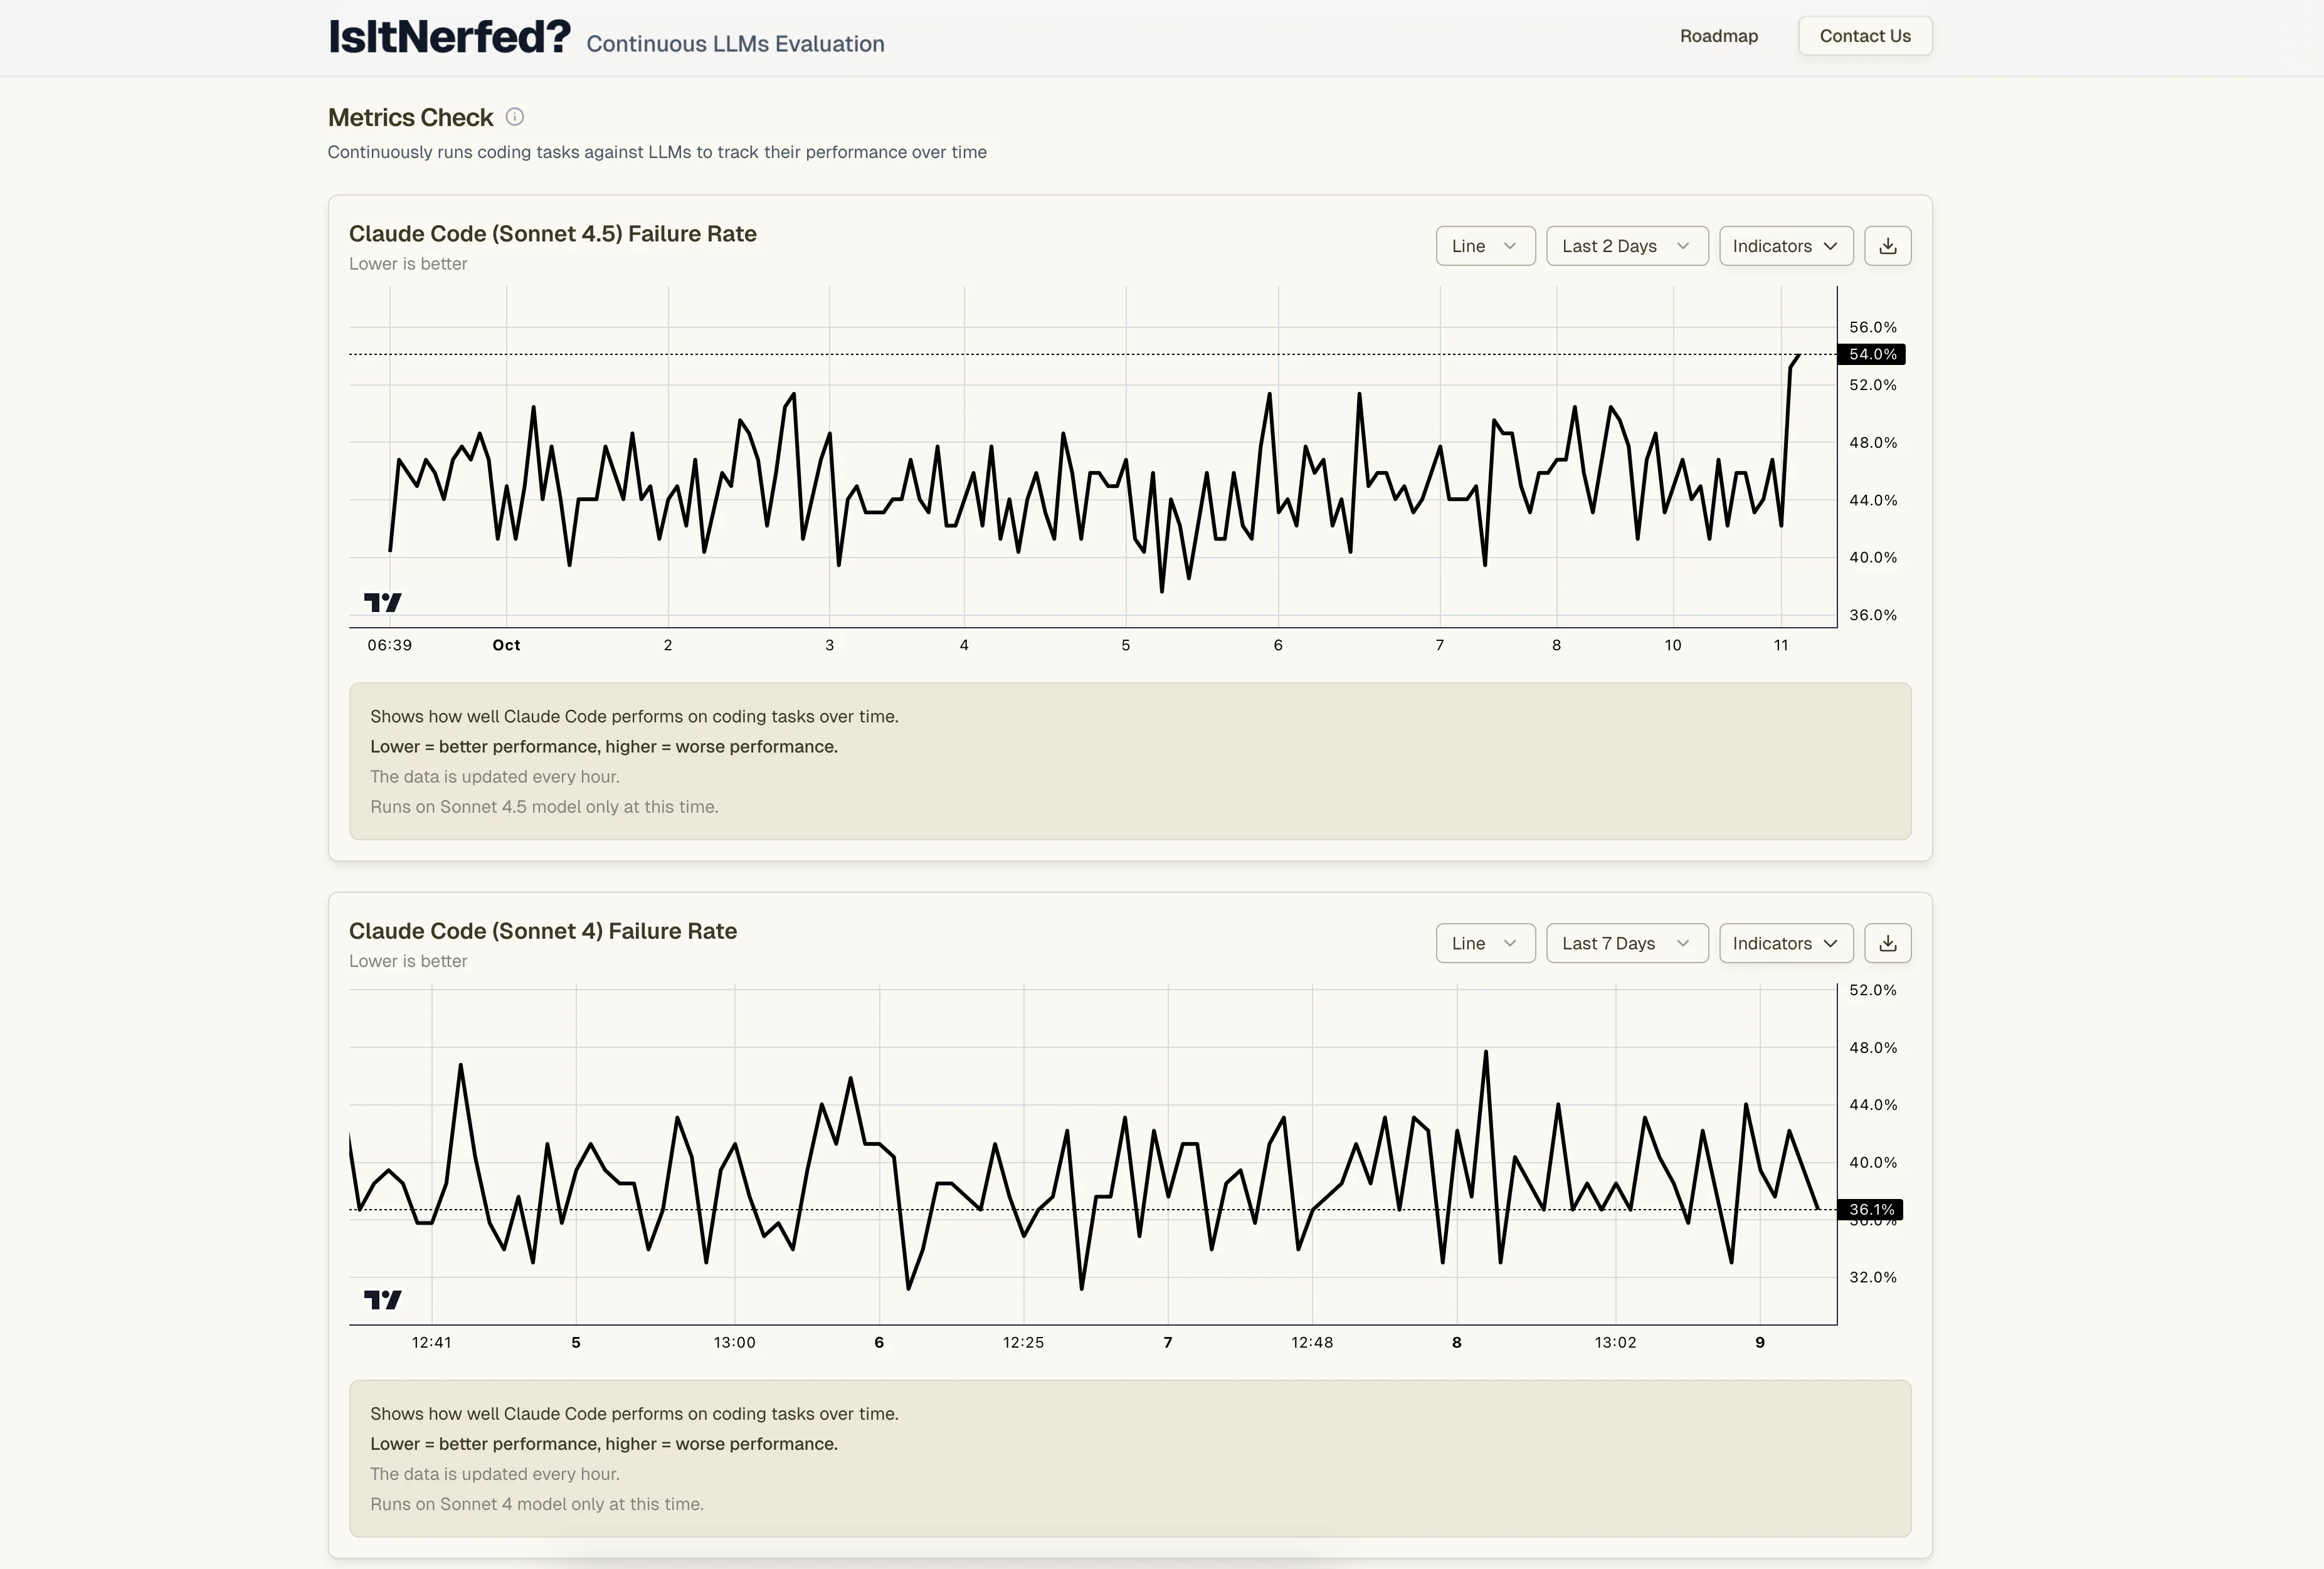Click the Metrics Check info icon
2324x1569 pixels.
(514, 117)
